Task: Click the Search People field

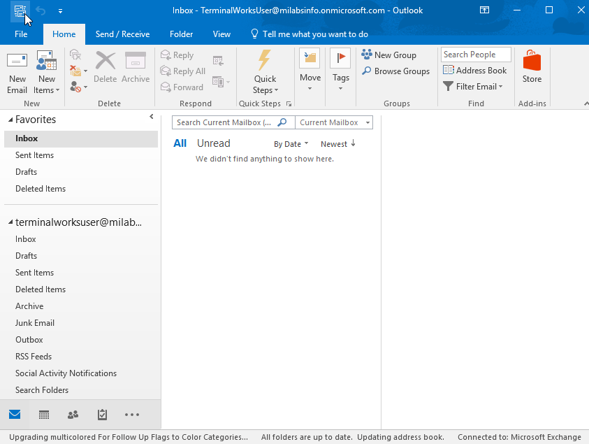Action: coord(476,55)
